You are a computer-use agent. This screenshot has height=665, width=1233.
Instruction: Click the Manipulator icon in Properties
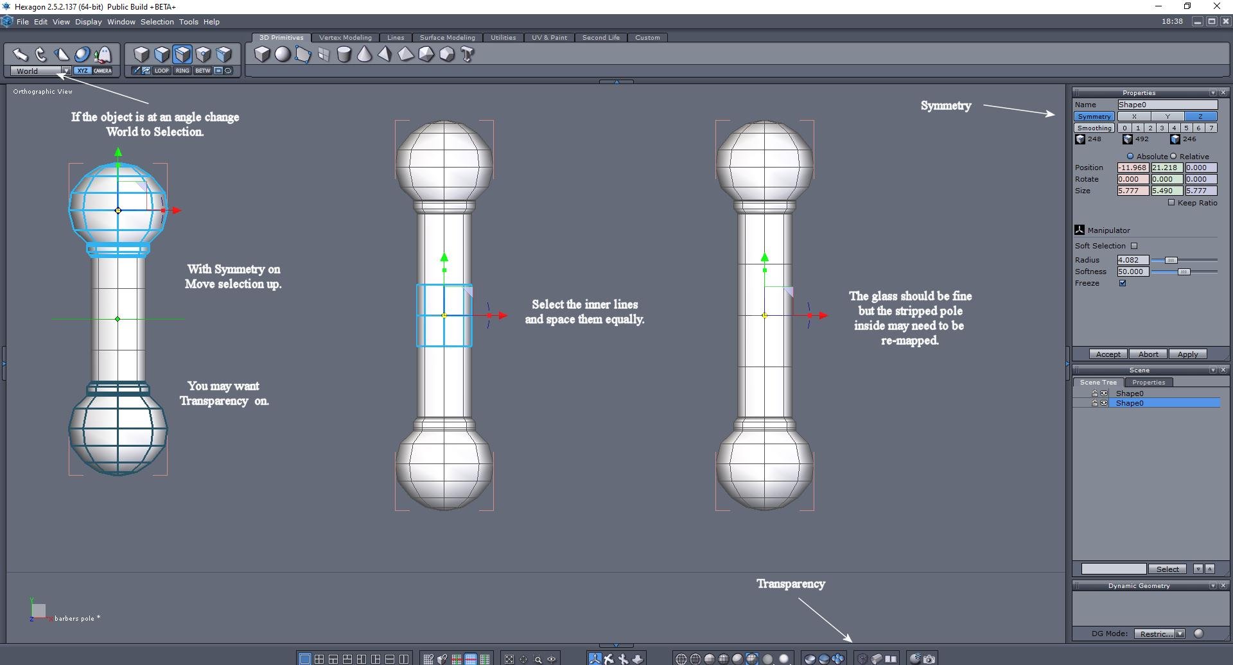1080,230
